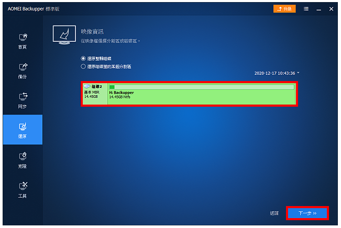Open the hamburger menu in title bar
Image resolution: width=341 pixels, height=228 pixels.
306,9
